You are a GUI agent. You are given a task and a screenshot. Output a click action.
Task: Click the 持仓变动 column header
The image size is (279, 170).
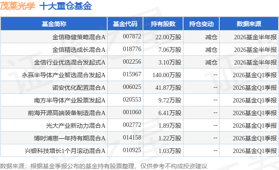coord(201,24)
